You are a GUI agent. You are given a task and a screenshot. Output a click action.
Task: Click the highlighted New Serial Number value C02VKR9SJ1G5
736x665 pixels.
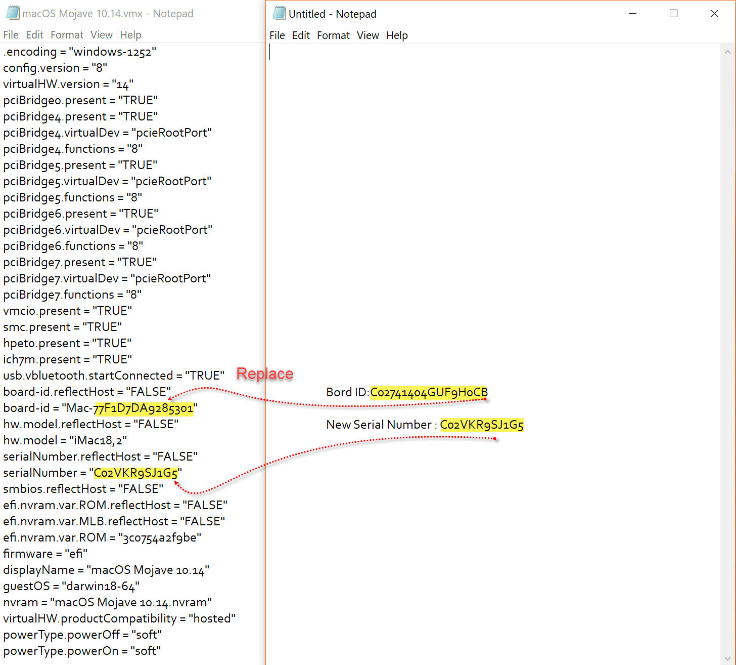[x=482, y=425]
